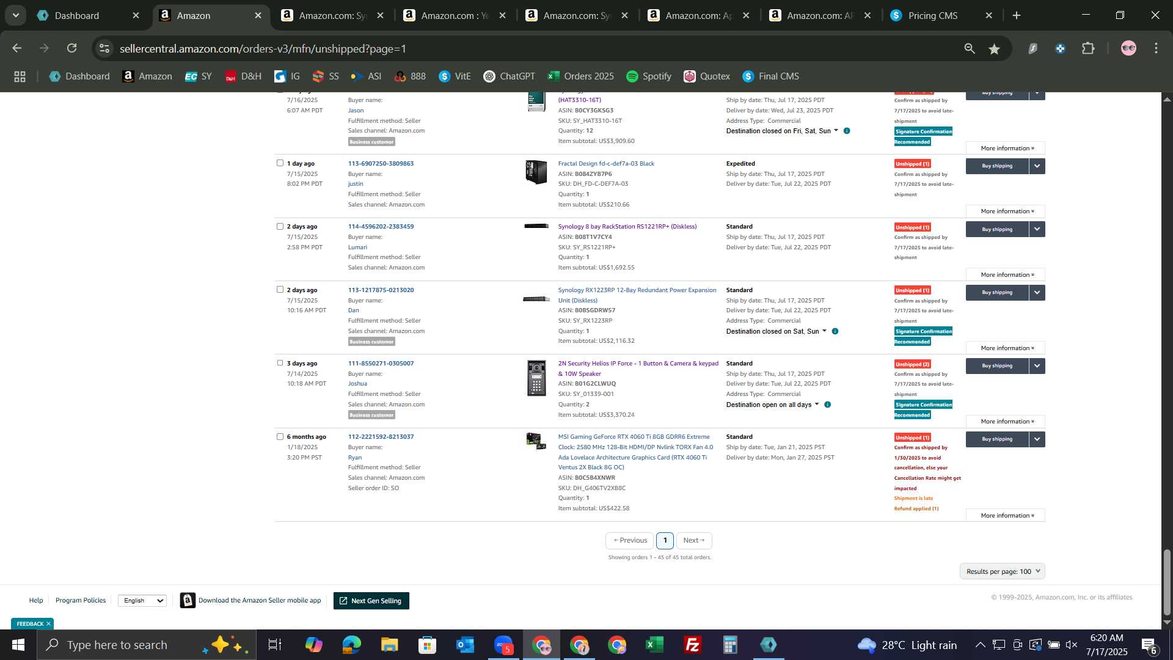Switch to the Dashboard browser tab

(x=77, y=16)
